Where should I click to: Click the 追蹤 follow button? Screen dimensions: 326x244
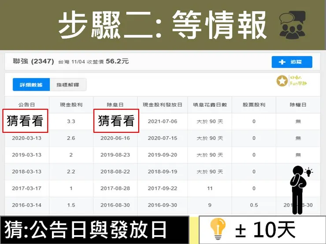click(x=292, y=62)
